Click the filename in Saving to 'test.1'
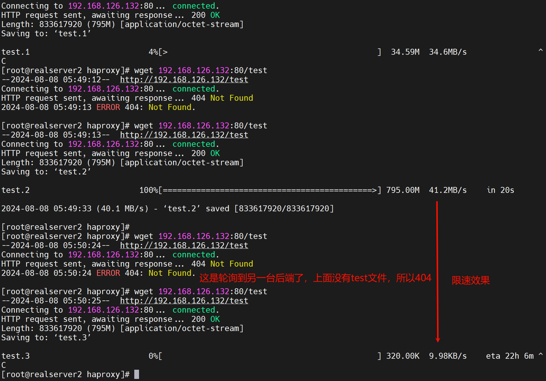The width and height of the screenshot is (546, 381). pos(73,34)
